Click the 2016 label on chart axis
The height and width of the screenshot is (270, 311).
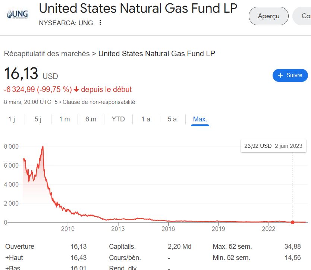168,228
